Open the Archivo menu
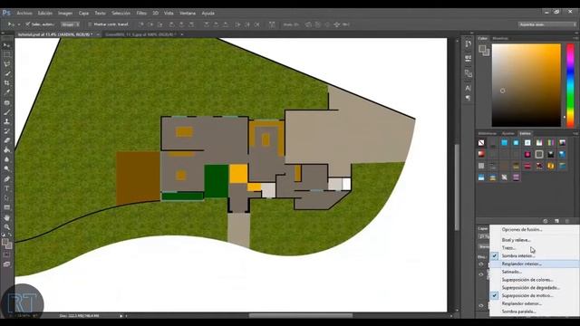This screenshot has width=580, height=326. point(24,13)
